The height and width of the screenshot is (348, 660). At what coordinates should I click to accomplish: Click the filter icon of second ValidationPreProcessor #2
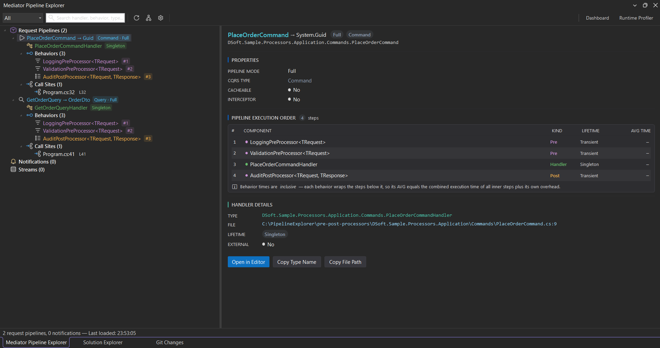pos(38,131)
